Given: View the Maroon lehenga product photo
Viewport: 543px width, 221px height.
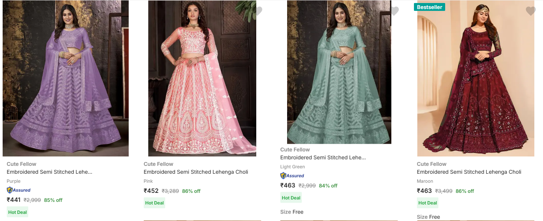Looking at the screenshot, I should (476, 78).
